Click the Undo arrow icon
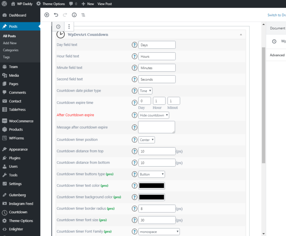Screen dimensions: 286x236 (56, 15)
